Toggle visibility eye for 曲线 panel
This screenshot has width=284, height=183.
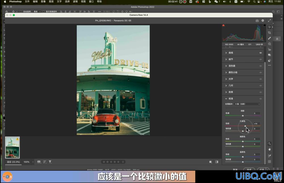click(261, 53)
